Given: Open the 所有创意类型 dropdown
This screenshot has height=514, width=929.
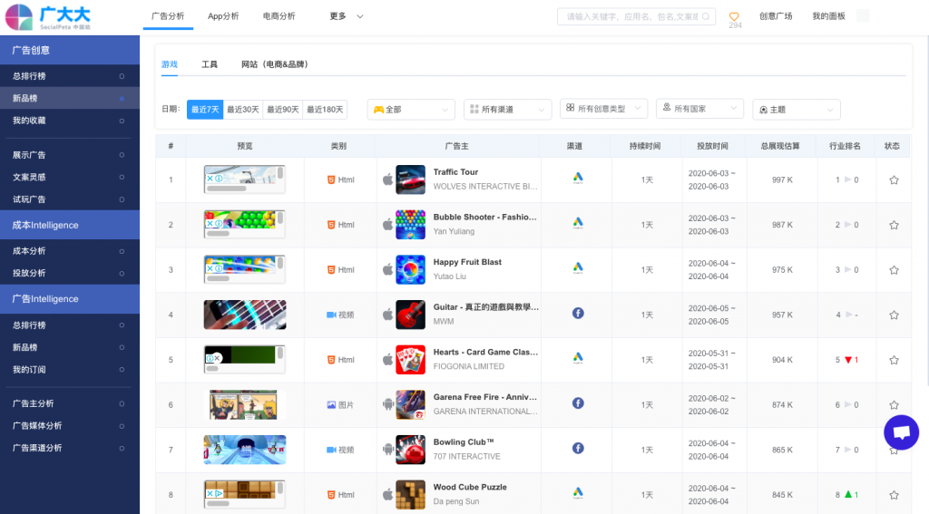Looking at the screenshot, I should (x=603, y=109).
